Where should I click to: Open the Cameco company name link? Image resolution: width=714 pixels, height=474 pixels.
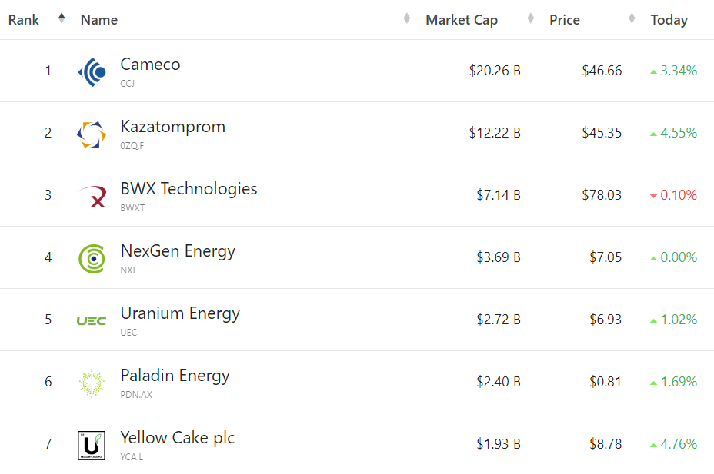pyautogui.click(x=150, y=65)
